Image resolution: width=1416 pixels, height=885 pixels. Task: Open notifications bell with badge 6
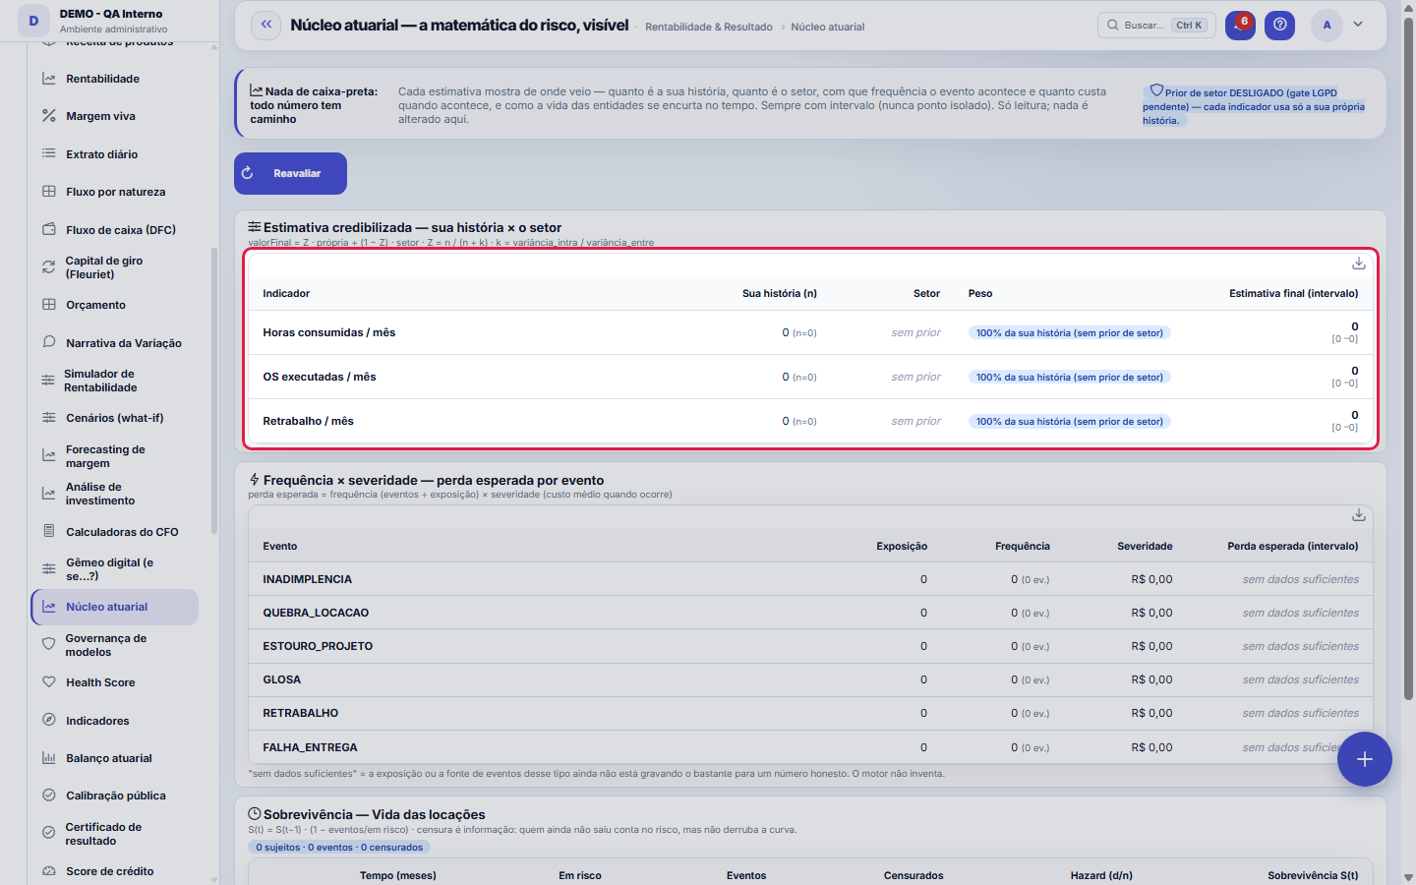pyautogui.click(x=1240, y=26)
